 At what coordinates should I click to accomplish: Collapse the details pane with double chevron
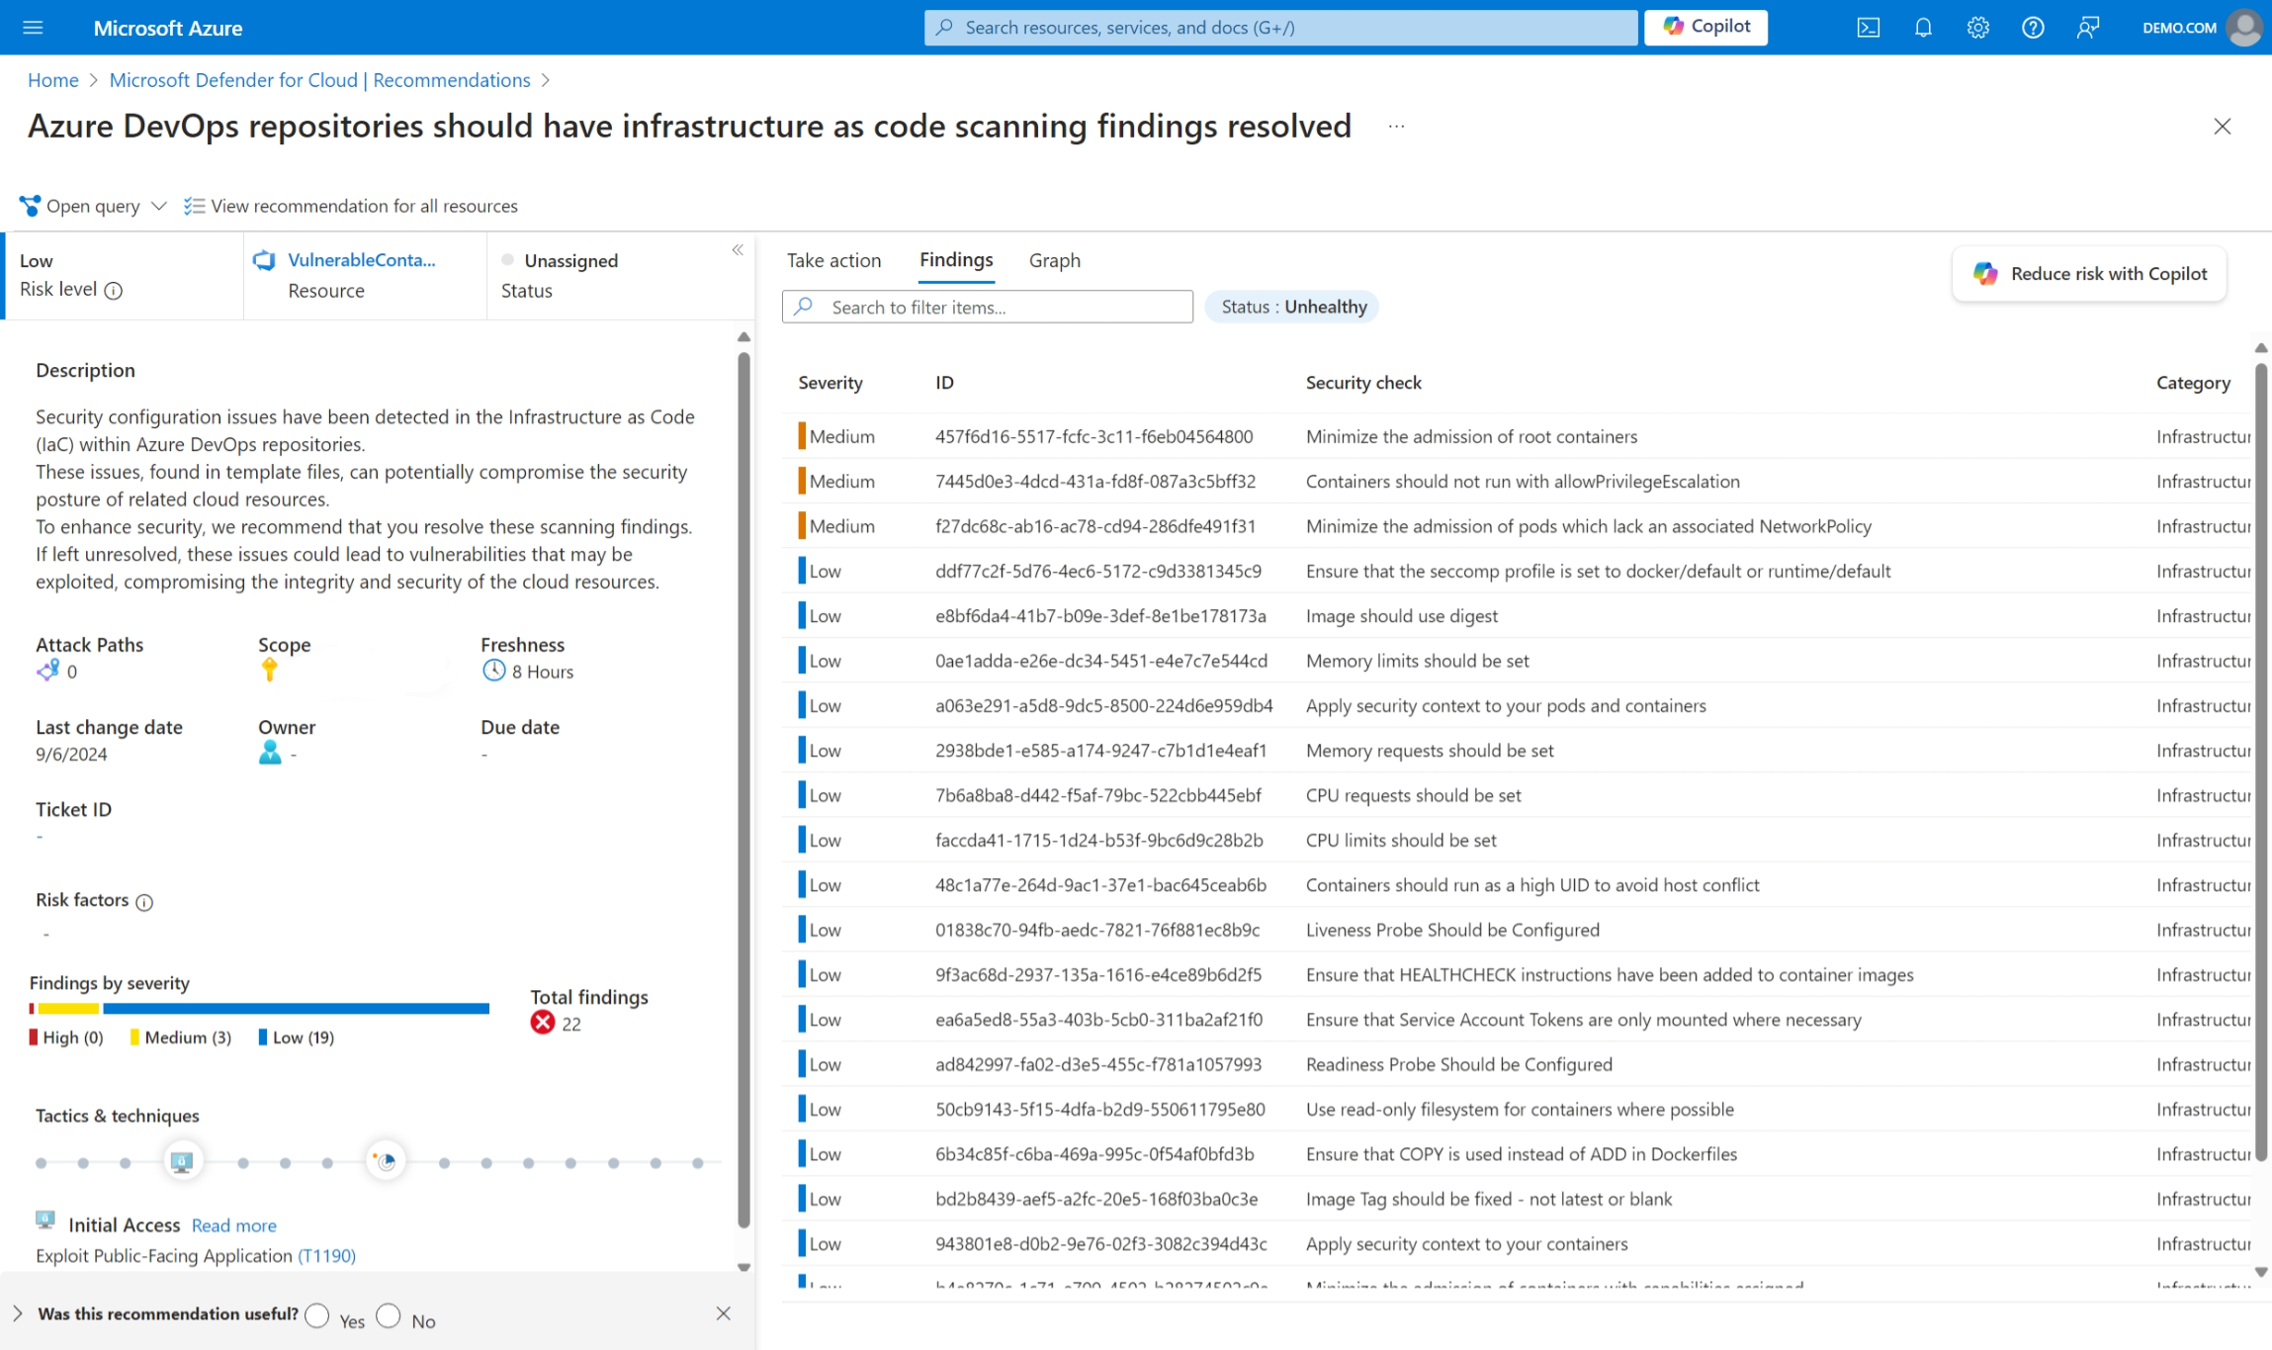pos(738,250)
